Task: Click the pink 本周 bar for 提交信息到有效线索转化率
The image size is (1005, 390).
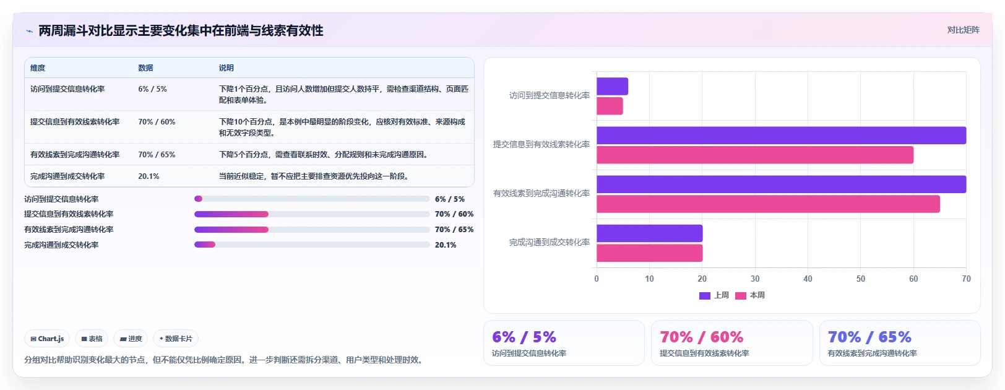Action: pyautogui.click(x=755, y=155)
